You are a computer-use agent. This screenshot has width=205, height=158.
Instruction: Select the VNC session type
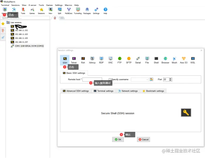(x=111, y=60)
